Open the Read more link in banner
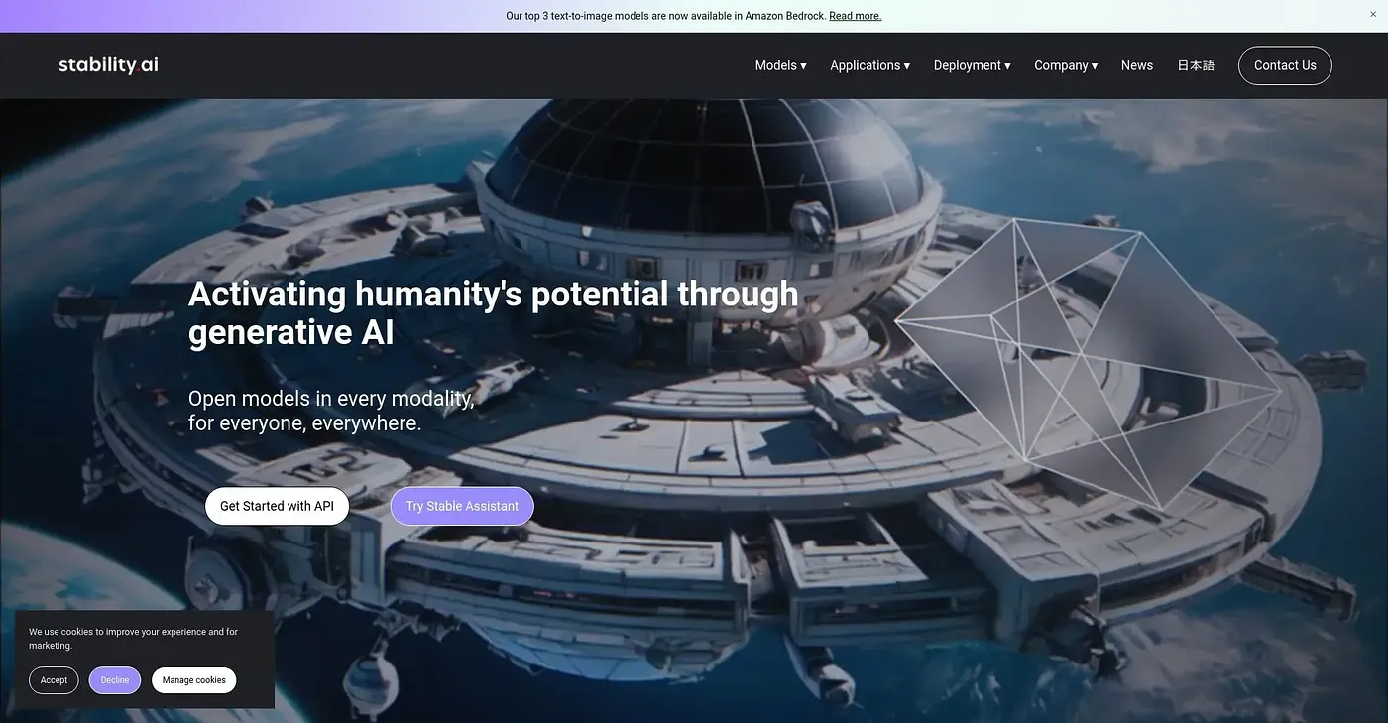Image resolution: width=1388 pixels, height=723 pixels. click(x=855, y=16)
